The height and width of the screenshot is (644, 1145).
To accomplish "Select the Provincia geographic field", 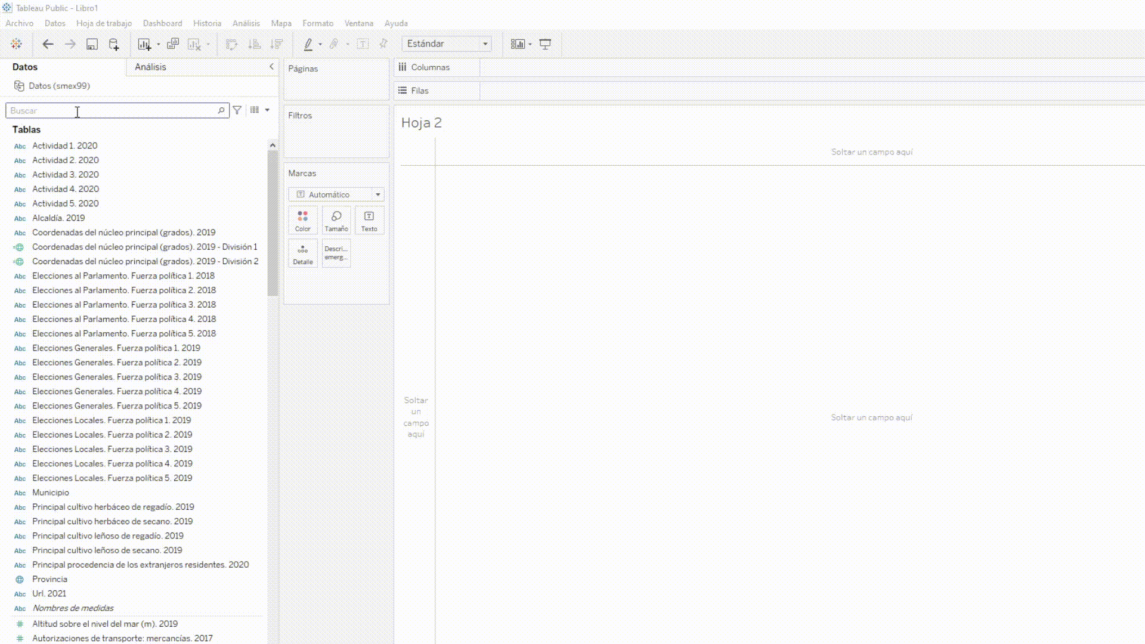I will [49, 579].
